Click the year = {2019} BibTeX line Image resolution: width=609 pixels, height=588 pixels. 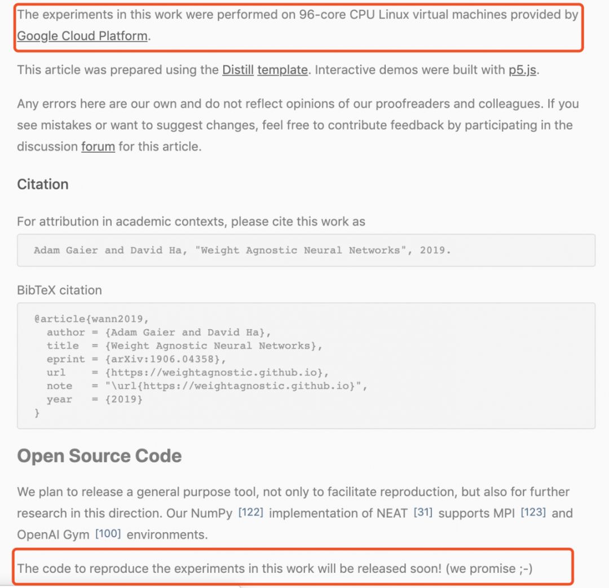[x=95, y=400]
